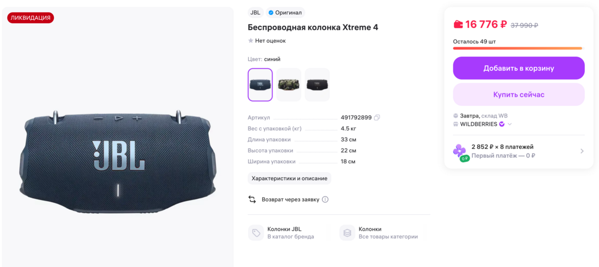Open Характеристики и описание section
The height and width of the screenshot is (267, 599).
tap(290, 179)
